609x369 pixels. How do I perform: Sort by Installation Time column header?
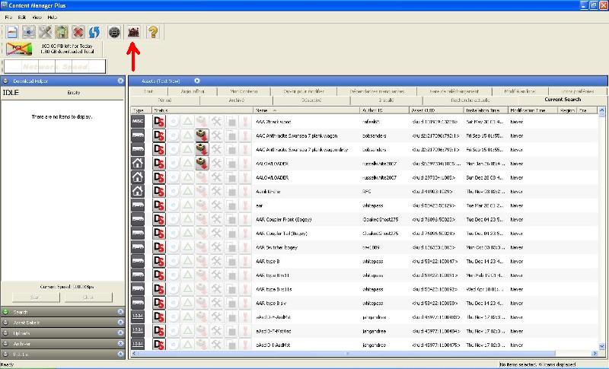coord(486,110)
